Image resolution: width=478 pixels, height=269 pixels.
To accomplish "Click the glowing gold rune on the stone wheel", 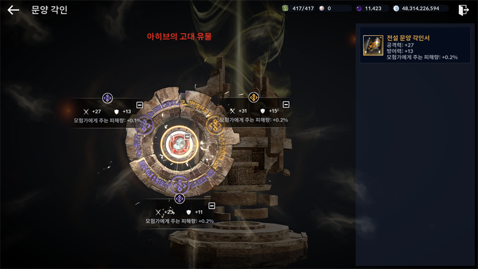I will tap(215, 125).
